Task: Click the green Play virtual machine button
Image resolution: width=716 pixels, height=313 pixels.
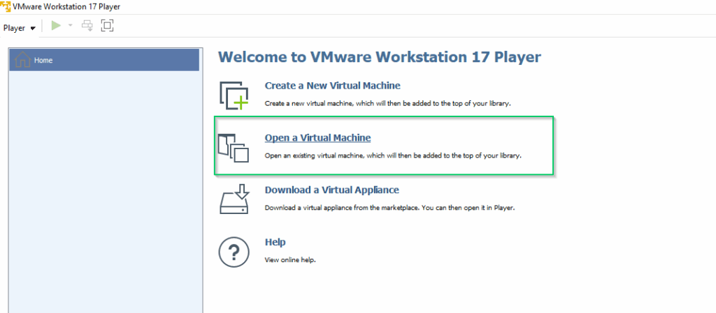Action: tap(56, 26)
